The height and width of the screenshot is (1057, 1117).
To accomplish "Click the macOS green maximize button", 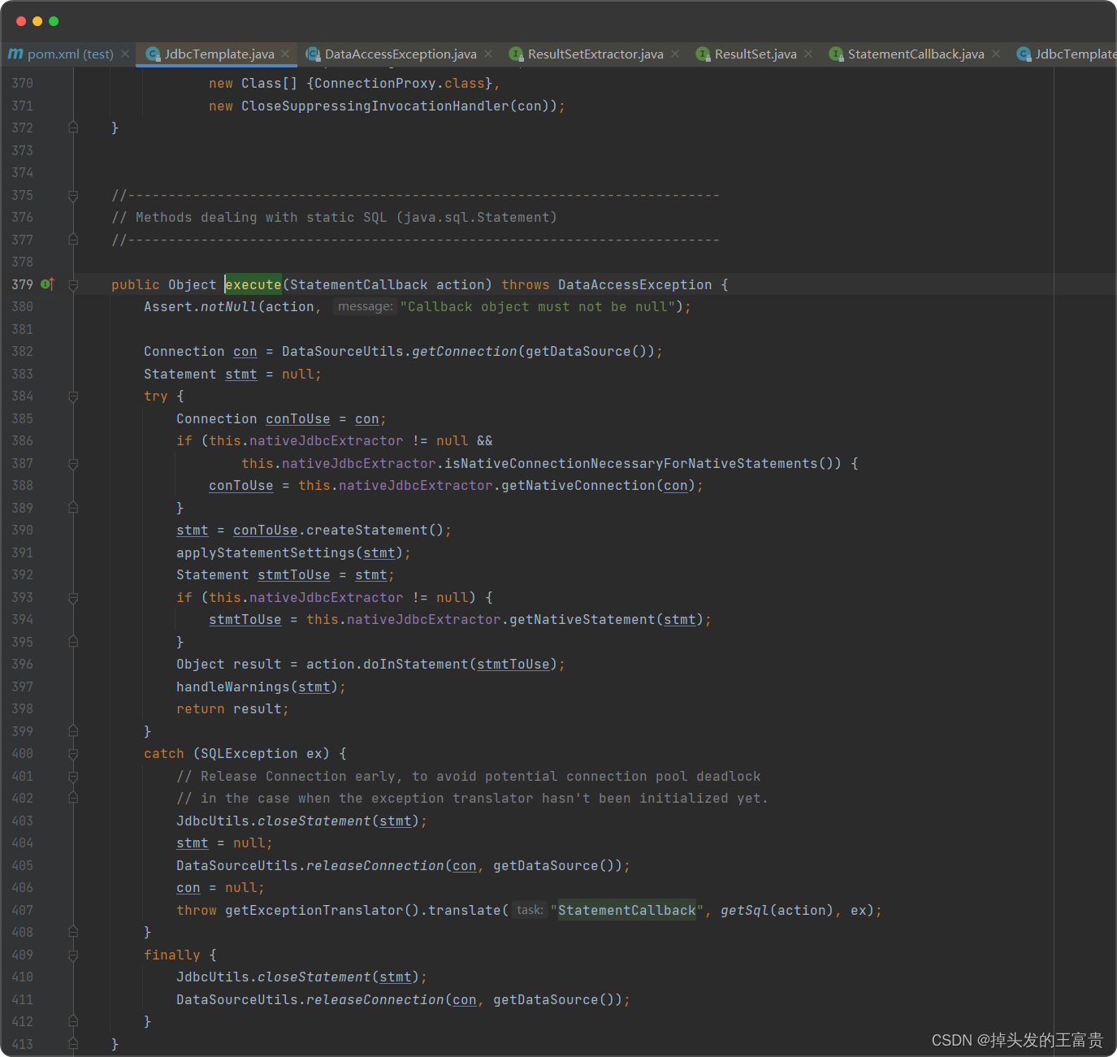I will coord(54,21).
